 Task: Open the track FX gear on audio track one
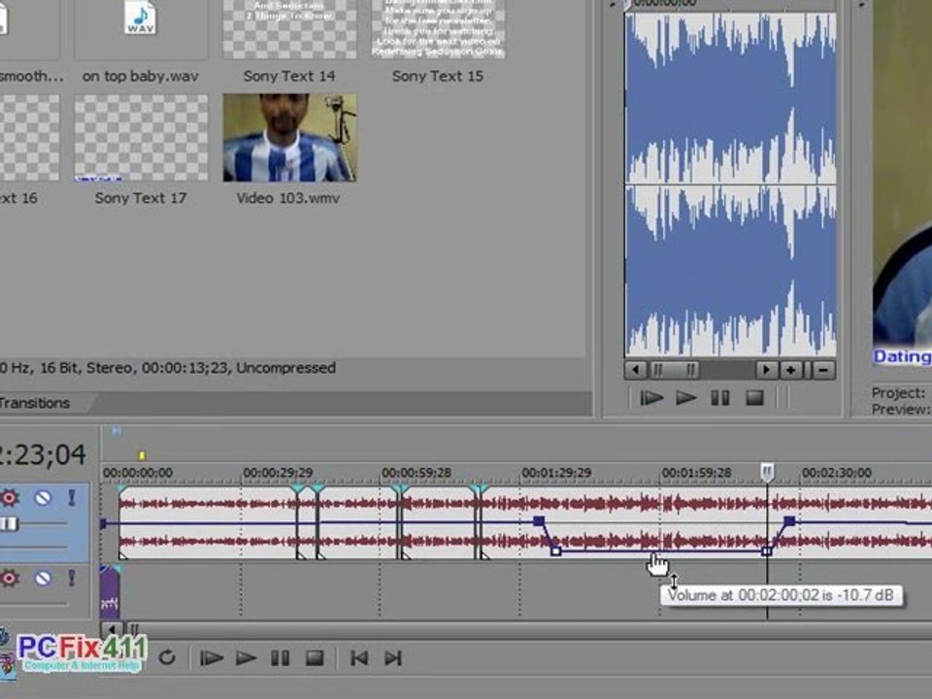pyautogui.click(x=10, y=497)
